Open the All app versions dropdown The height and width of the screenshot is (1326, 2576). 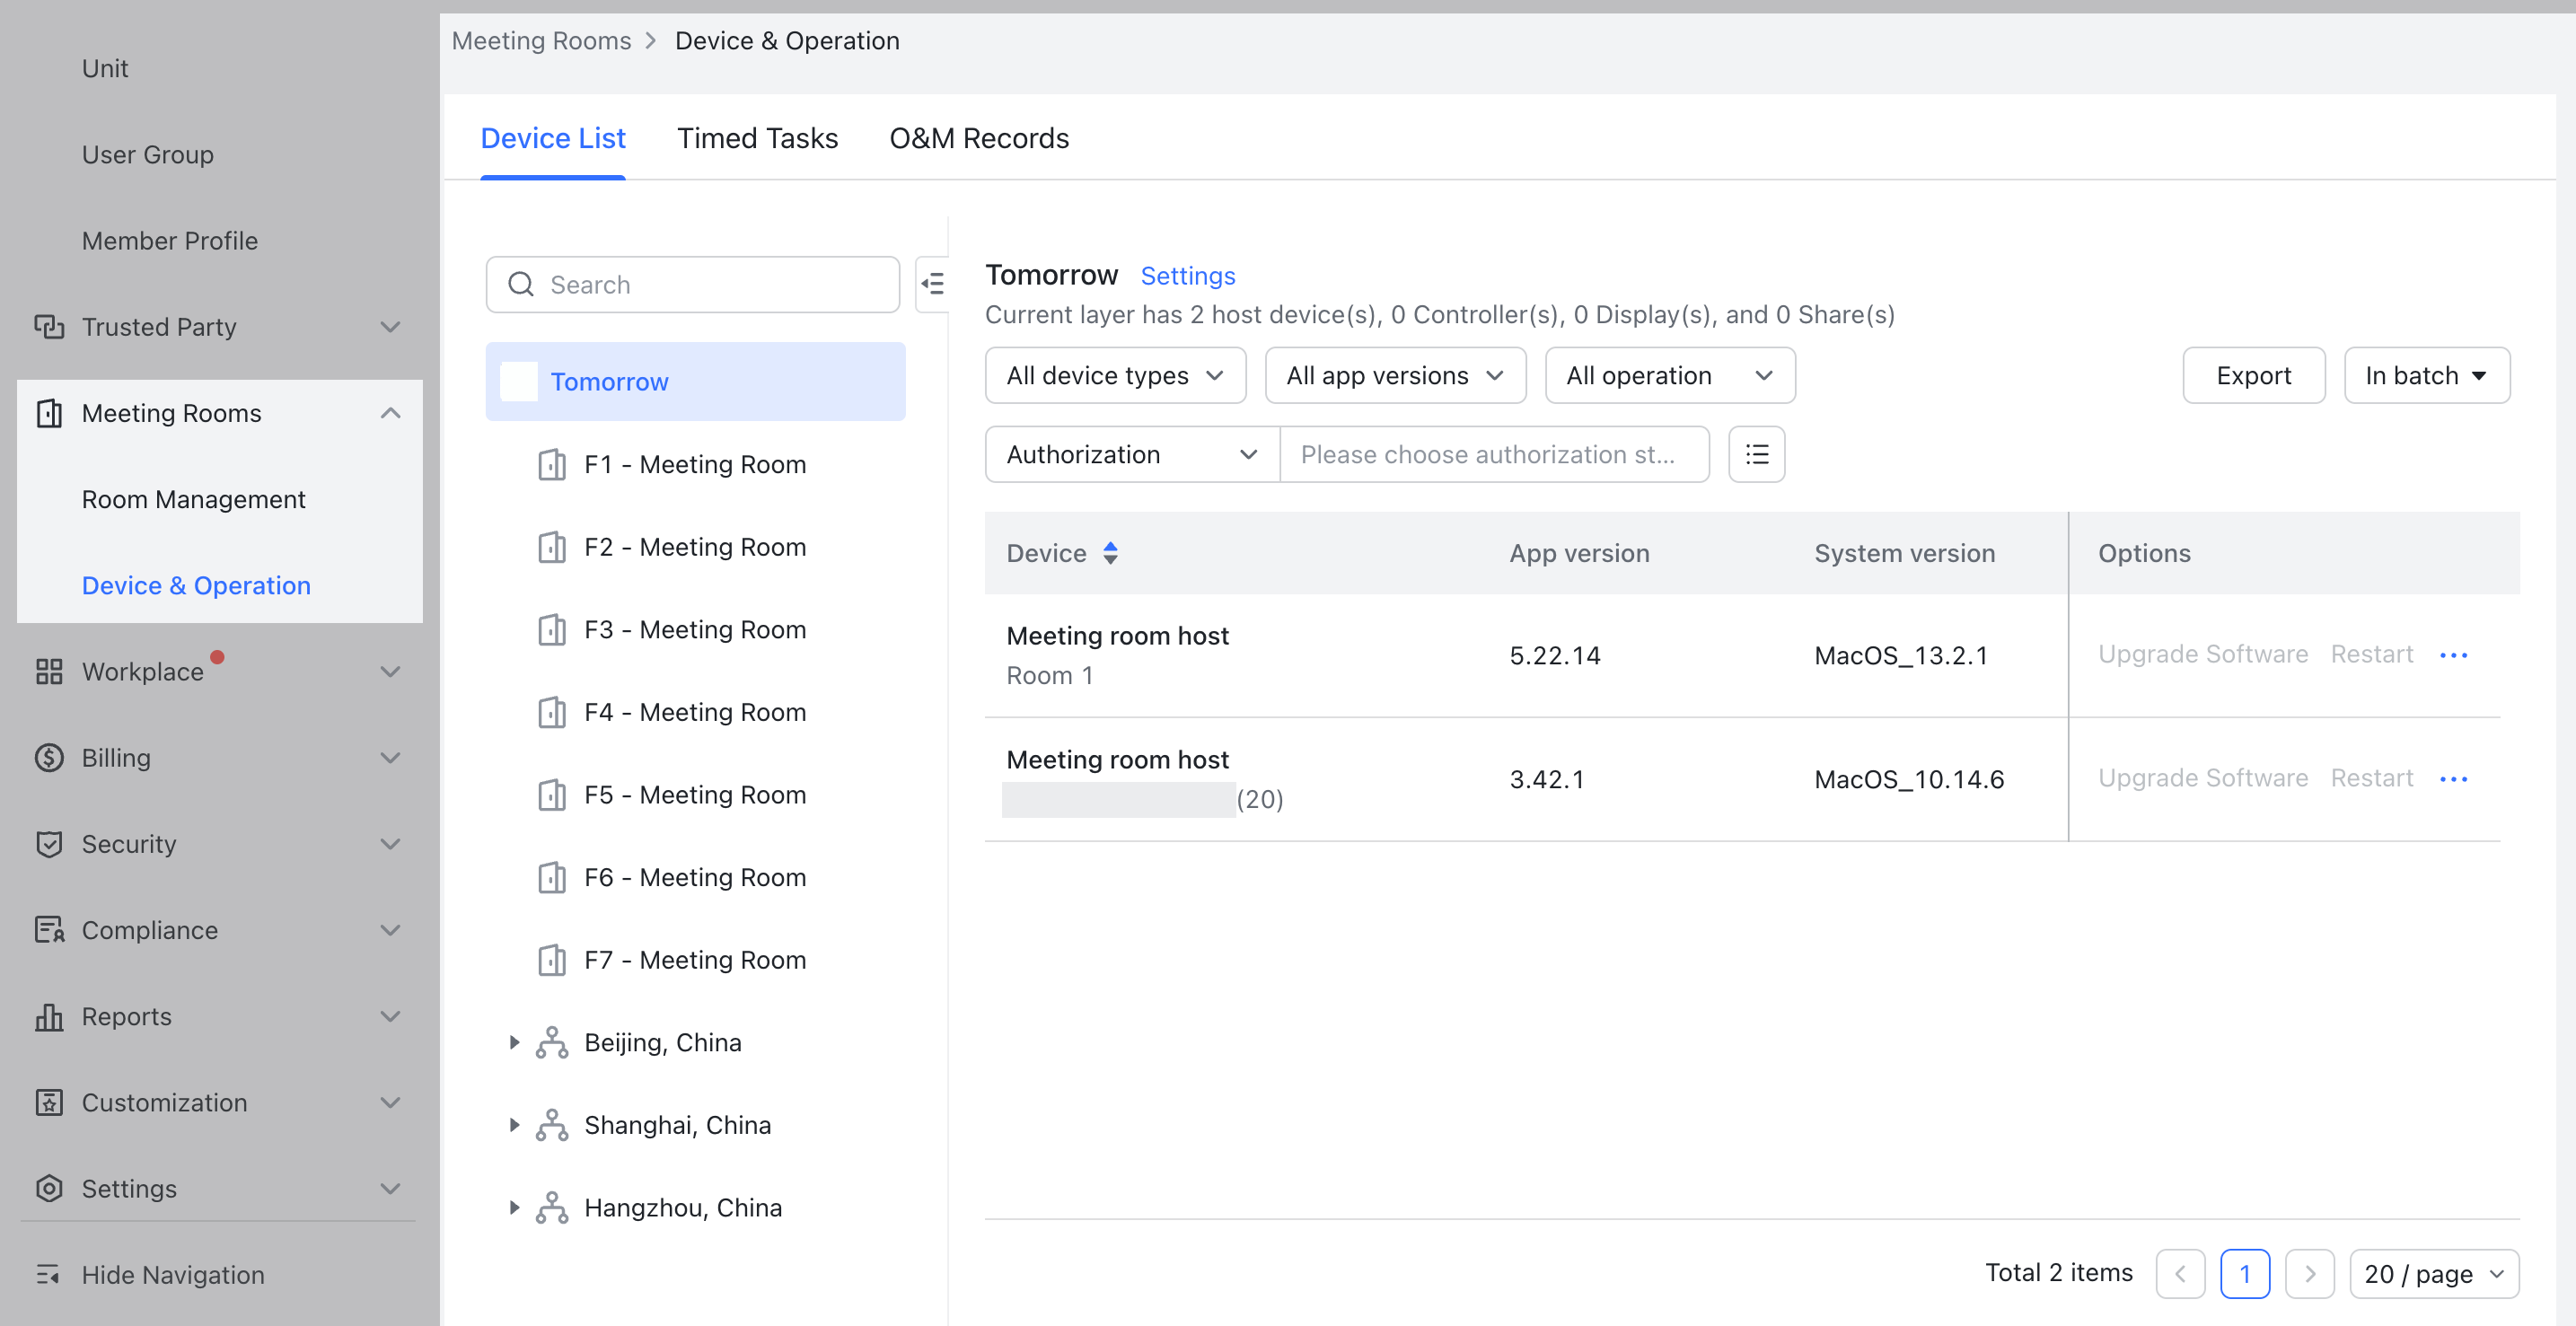1394,375
